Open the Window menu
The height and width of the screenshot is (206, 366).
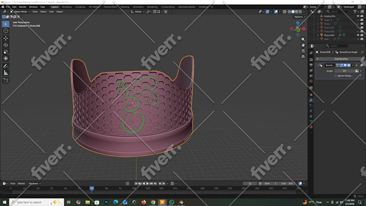(33, 7)
